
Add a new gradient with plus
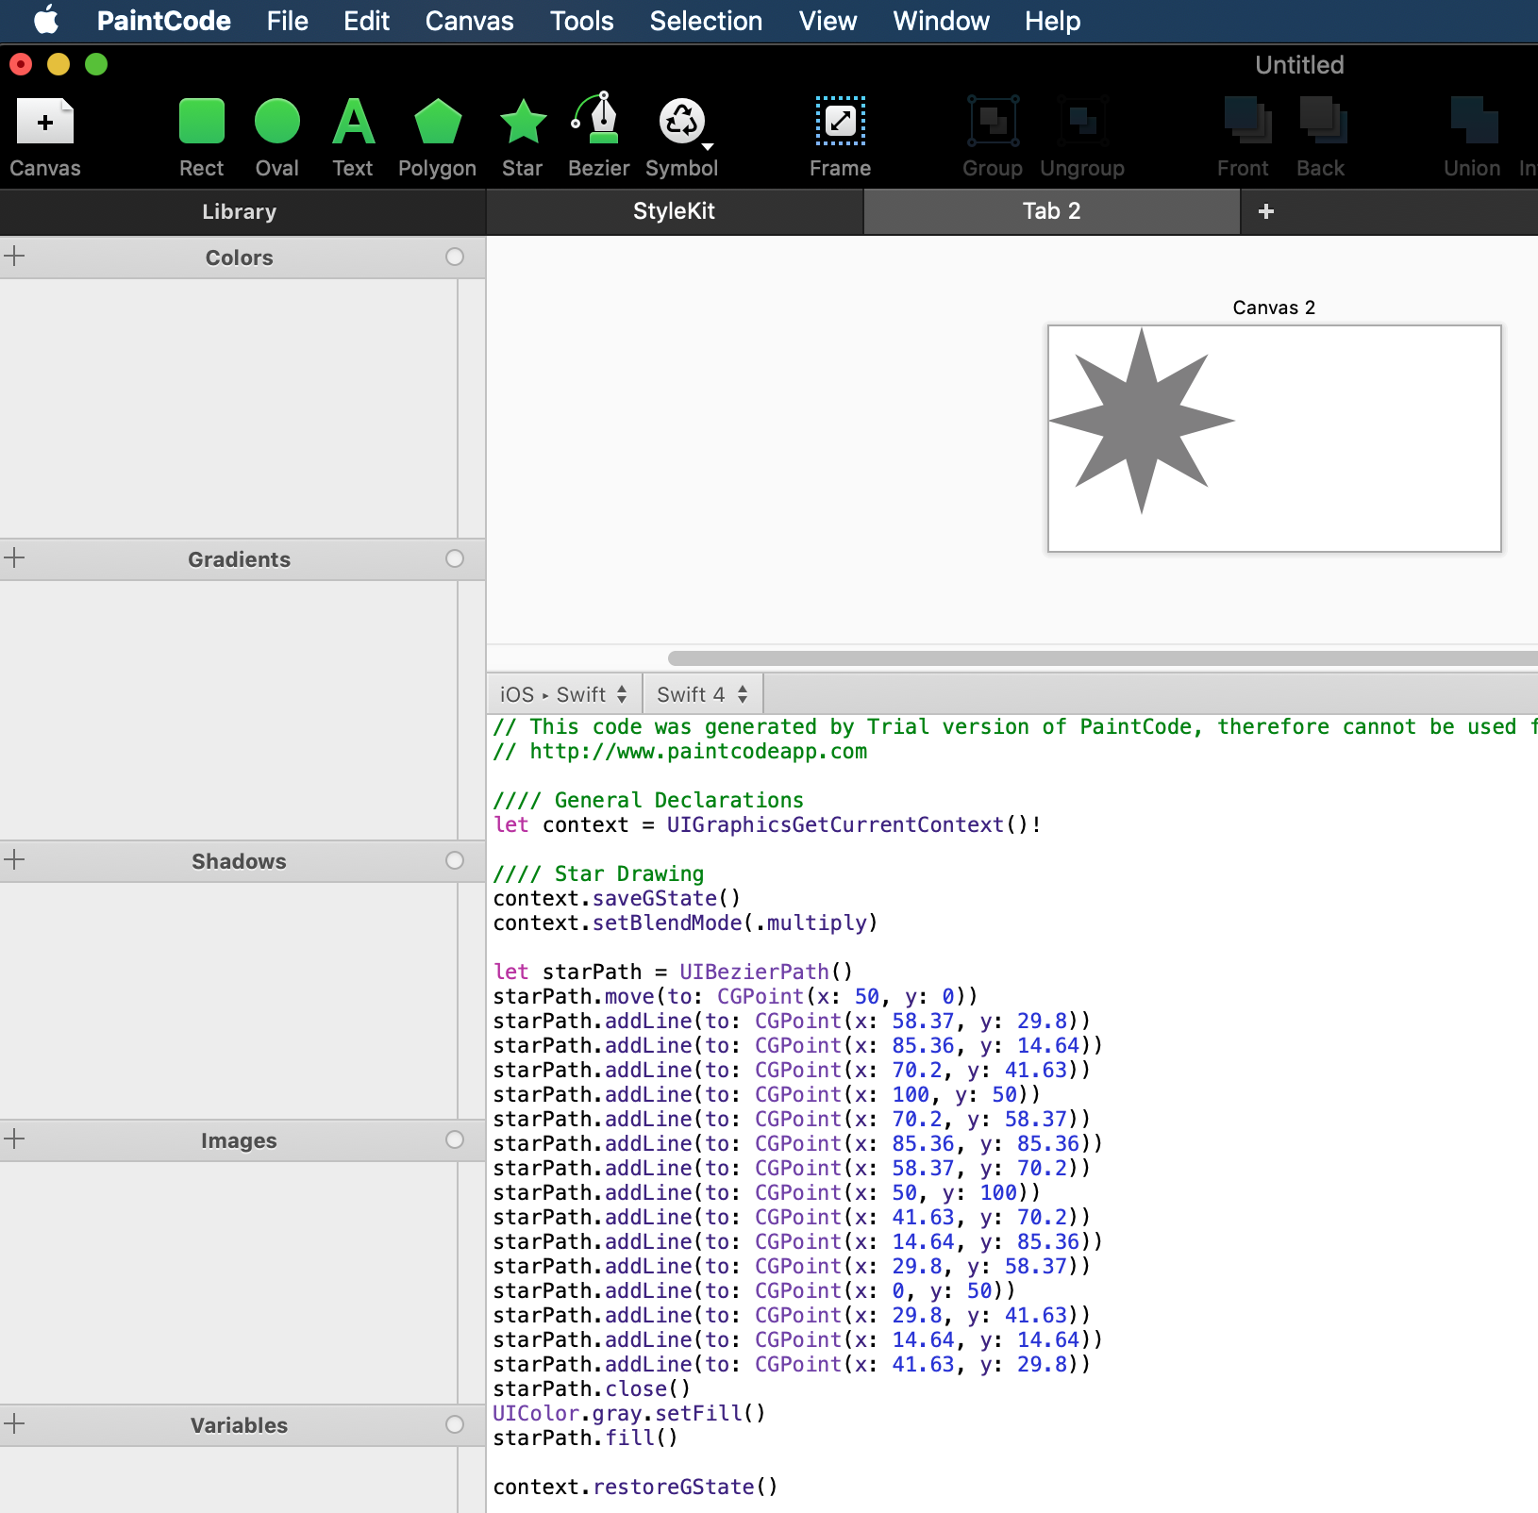point(14,557)
